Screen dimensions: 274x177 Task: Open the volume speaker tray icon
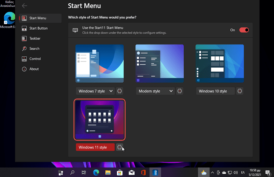[x=235, y=173]
